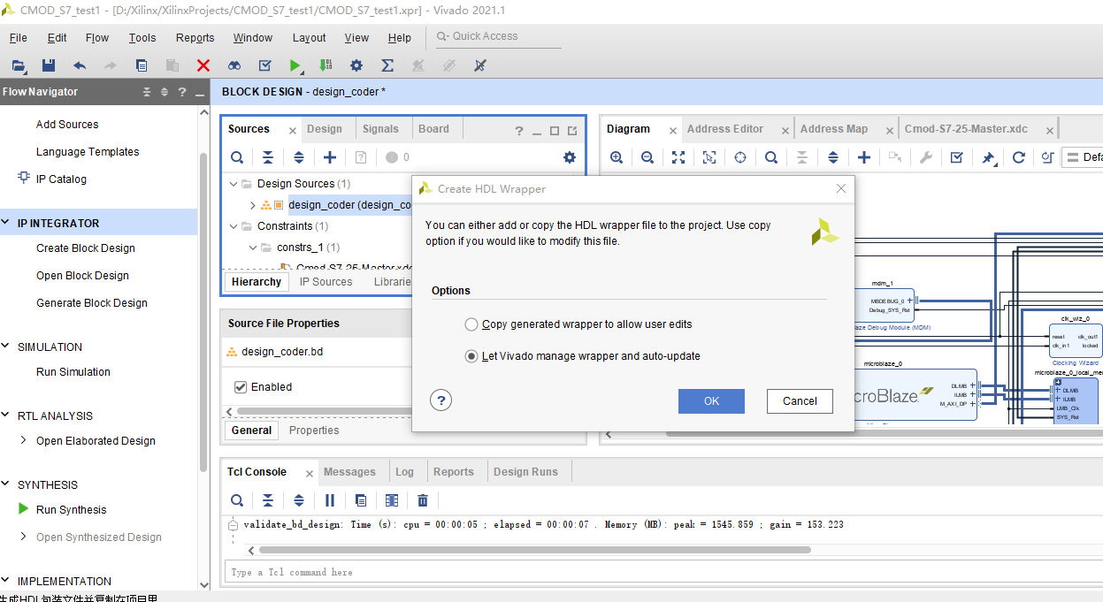Delete with the red X toolbar icon
The height and width of the screenshot is (602, 1103).
203,65
